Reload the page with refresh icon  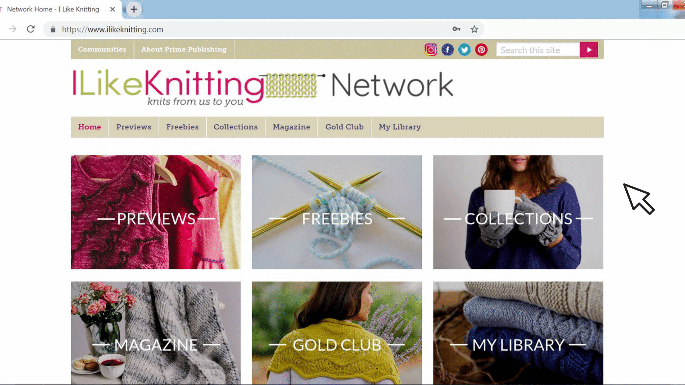(31, 29)
